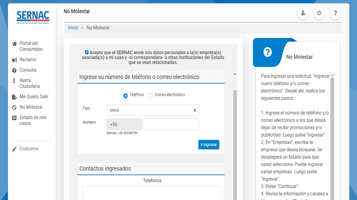Follow the Inicio breadcrumb link
This screenshot has width=357, height=200.
[x=73, y=28]
